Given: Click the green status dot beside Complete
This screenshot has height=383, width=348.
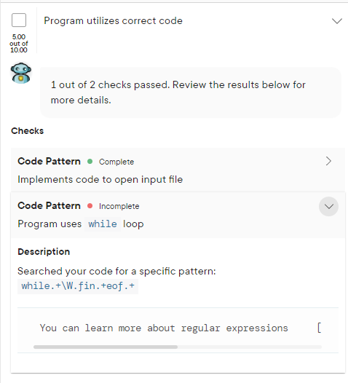Looking at the screenshot, I should click(90, 161).
